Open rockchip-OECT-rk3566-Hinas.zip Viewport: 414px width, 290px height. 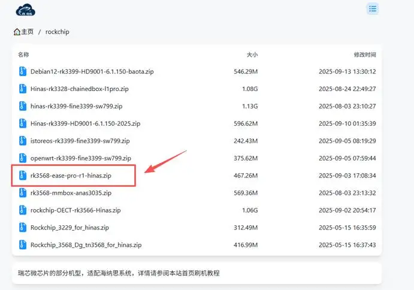pyautogui.click(x=75, y=210)
